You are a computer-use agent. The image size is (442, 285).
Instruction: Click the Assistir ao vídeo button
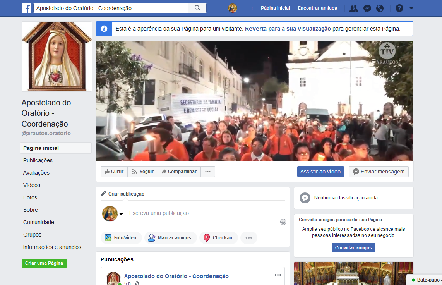[x=320, y=172]
